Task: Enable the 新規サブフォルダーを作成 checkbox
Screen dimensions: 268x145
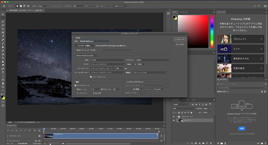Action: coord(75,50)
